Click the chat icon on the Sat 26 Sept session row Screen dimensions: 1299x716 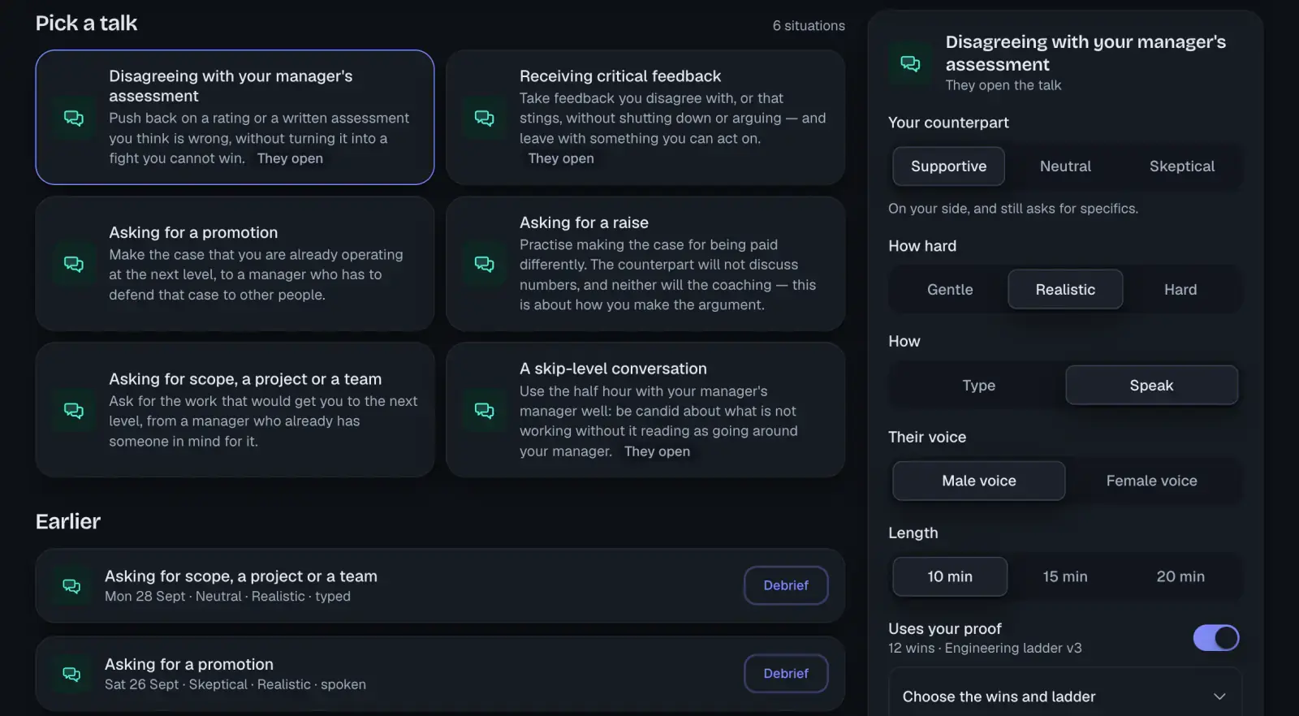[x=71, y=674]
